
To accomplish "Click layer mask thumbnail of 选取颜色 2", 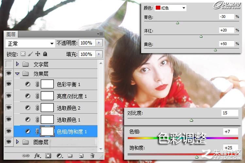I will click(47, 108).
